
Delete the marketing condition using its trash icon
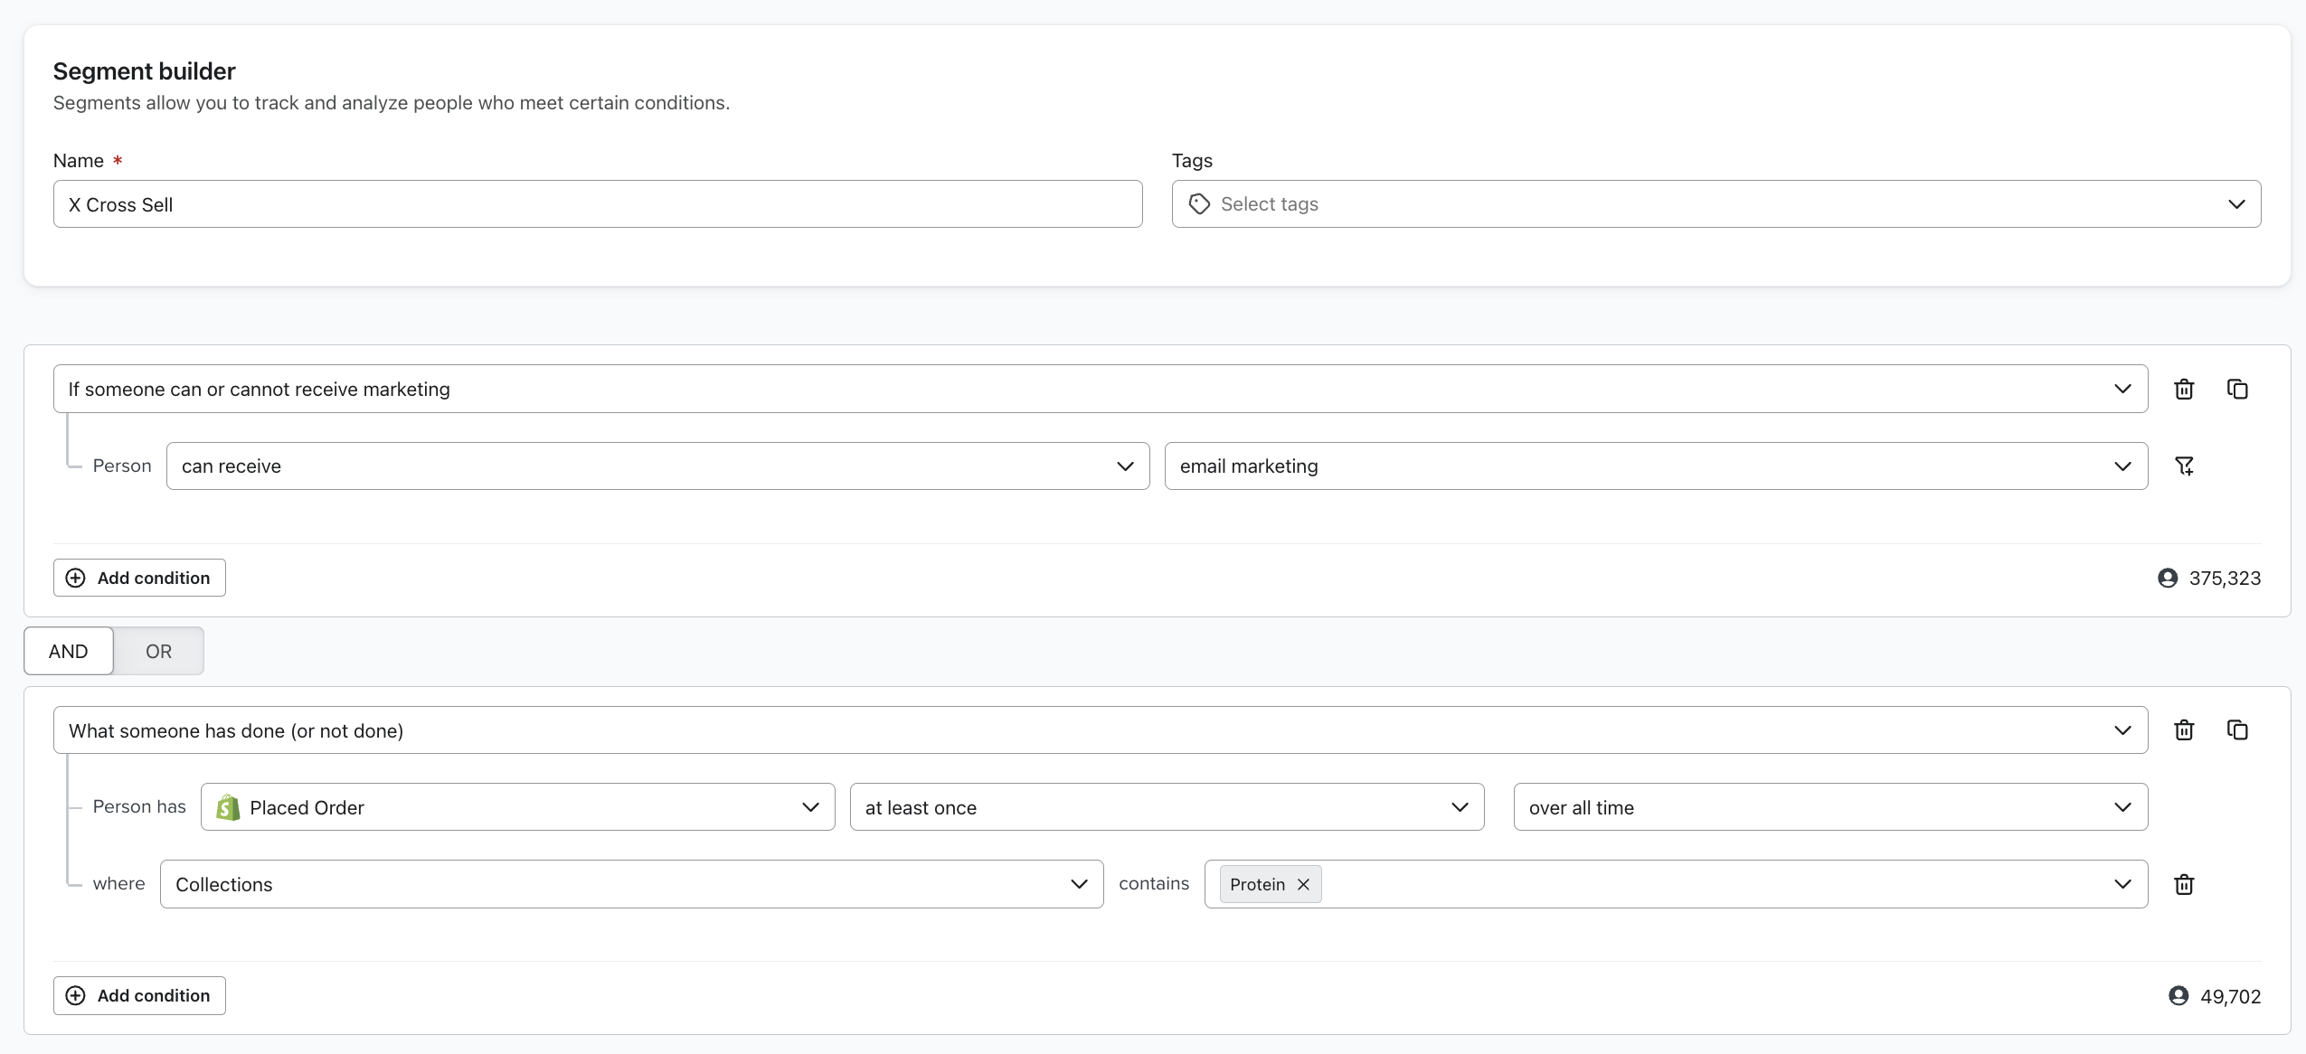[x=2184, y=389]
